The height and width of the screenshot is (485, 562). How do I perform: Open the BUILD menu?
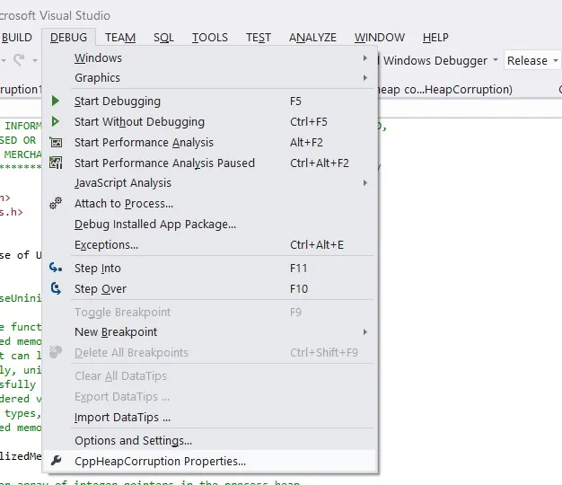[x=17, y=38]
